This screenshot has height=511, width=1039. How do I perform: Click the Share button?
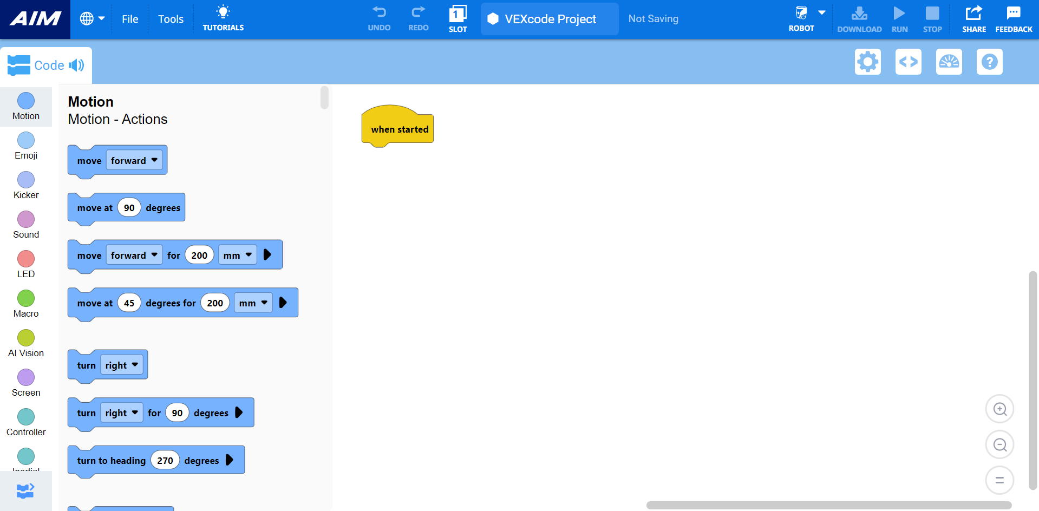click(x=973, y=18)
